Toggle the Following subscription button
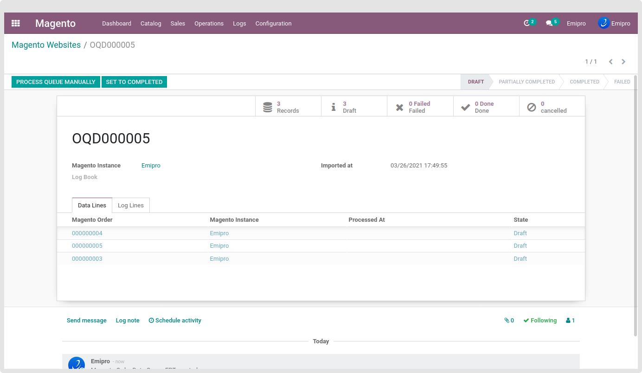 coord(540,321)
